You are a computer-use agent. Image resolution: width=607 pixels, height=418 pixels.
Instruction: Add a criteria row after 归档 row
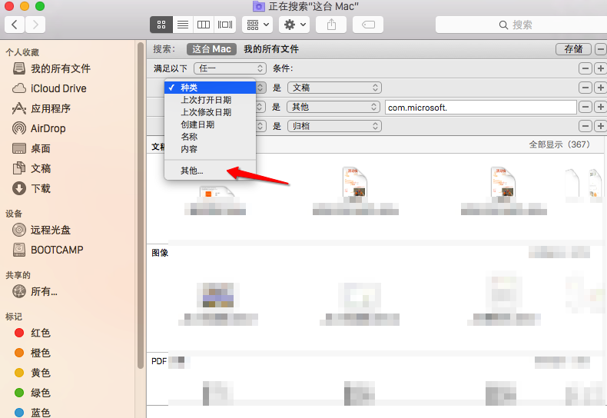600,126
